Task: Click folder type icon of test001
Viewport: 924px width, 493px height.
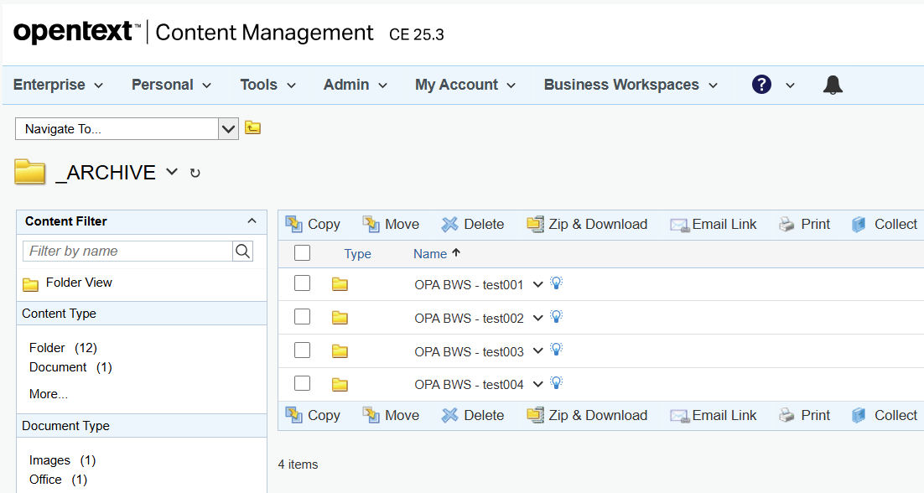Action: [x=340, y=284]
